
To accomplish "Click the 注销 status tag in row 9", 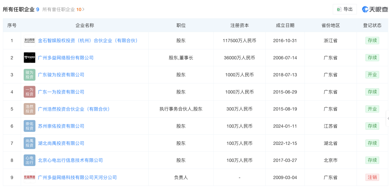I will click(x=372, y=177).
